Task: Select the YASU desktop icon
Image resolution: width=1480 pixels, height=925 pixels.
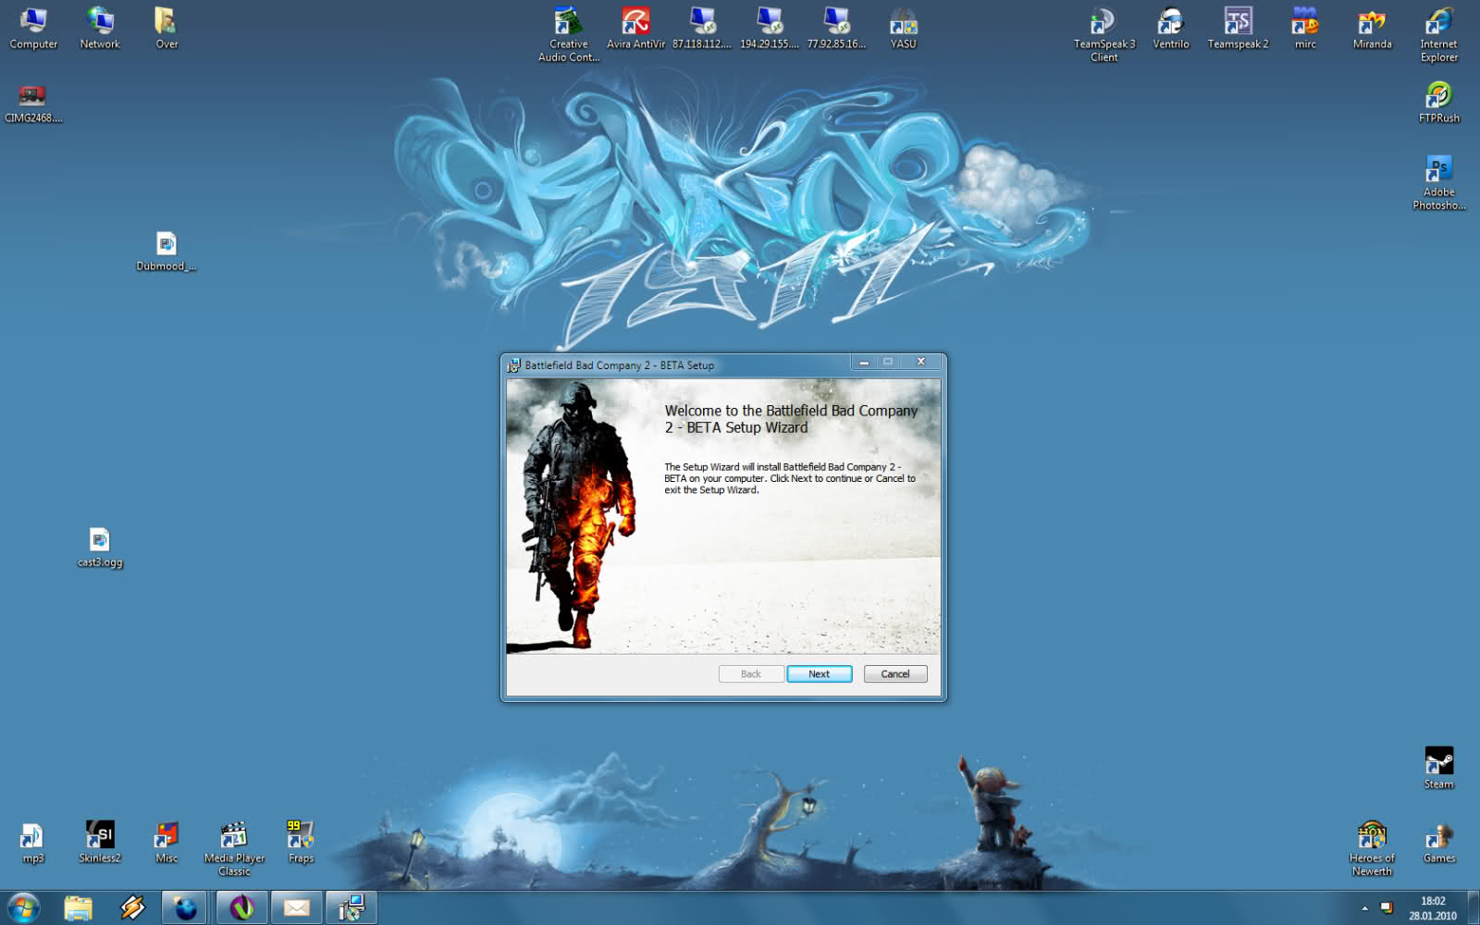Action: click(x=903, y=28)
